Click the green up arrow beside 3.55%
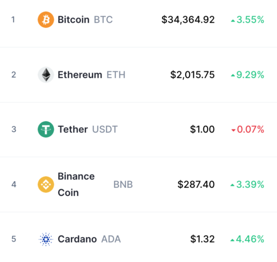This screenshot has width=277, height=262. coord(233,21)
